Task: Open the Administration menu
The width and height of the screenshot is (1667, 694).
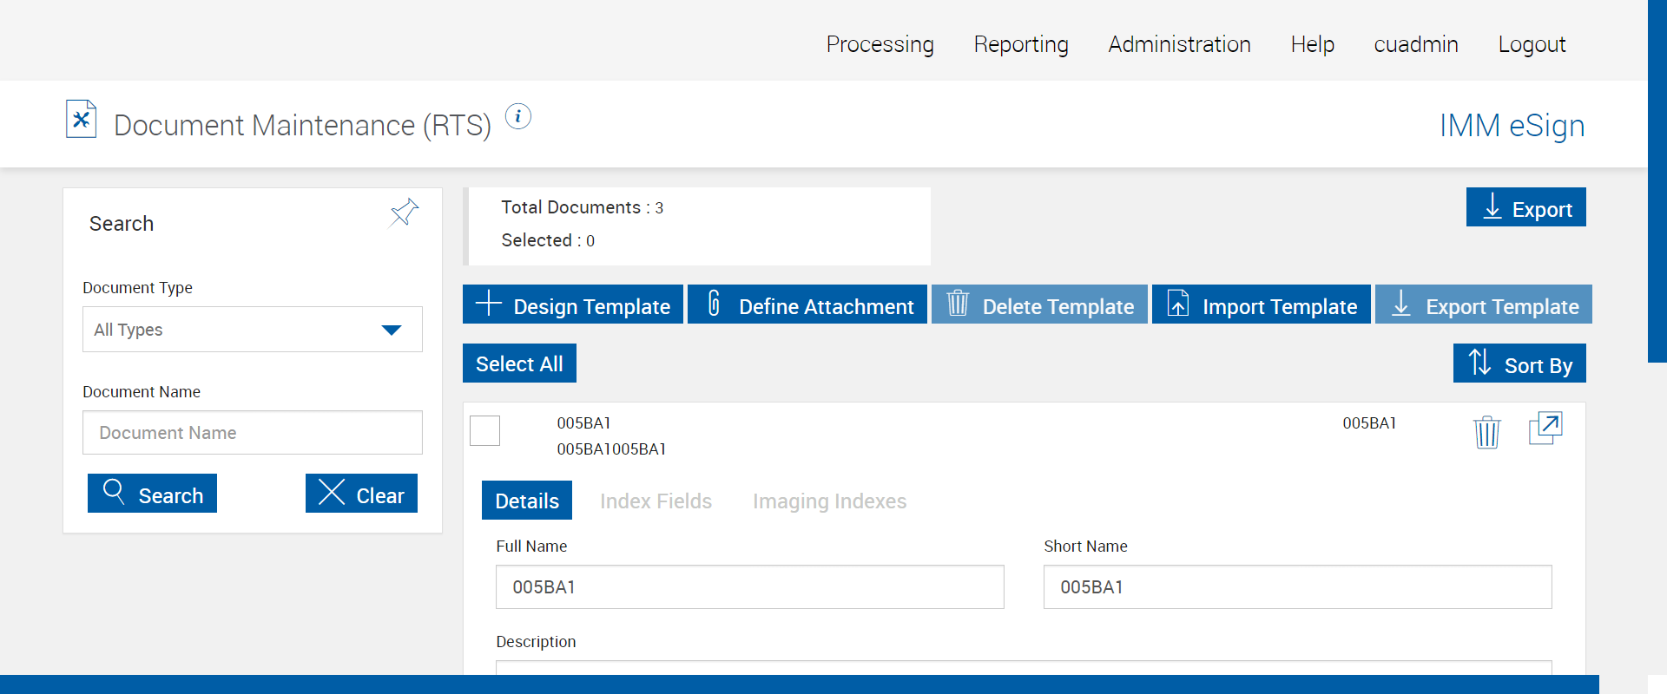Action: (x=1179, y=44)
